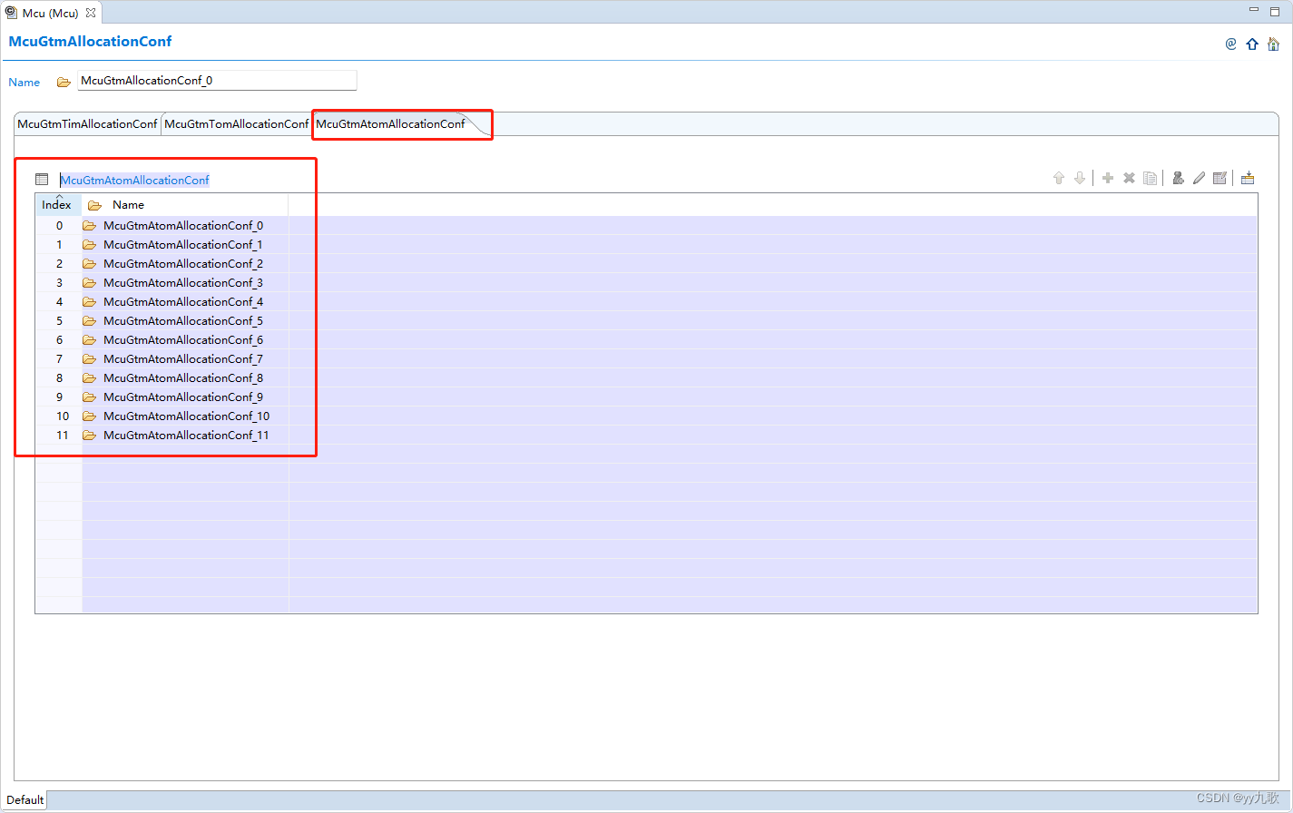Click the table view icon beside McuGtmAtomAllocationConf

pos(42,180)
